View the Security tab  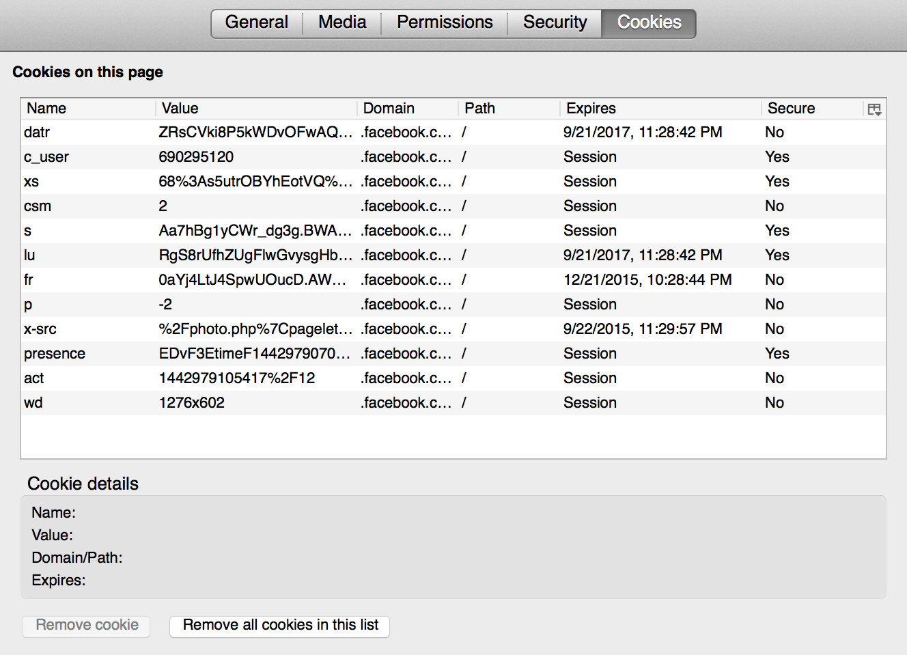click(x=555, y=23)
